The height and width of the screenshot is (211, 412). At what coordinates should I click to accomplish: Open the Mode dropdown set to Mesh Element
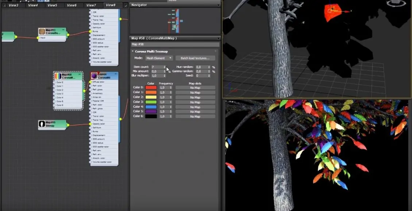159,58
